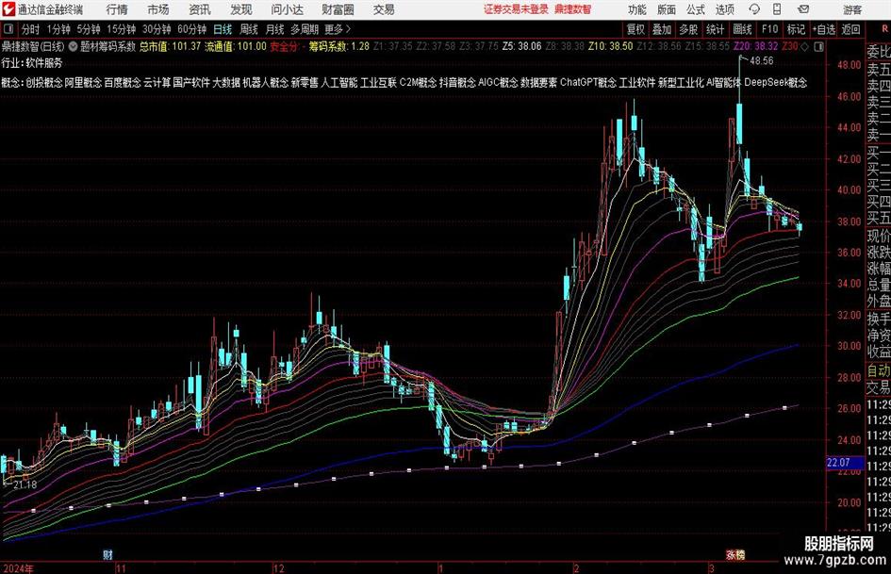Switch to the 15分钟 period
The height and width of the screenshot is (574, 891).
point(121,29)
